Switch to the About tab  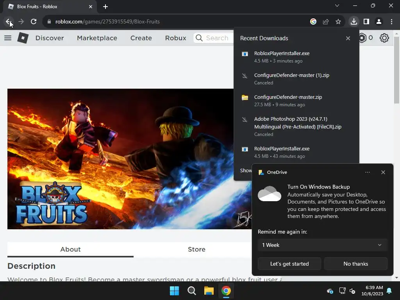click(x=70, y=249)
